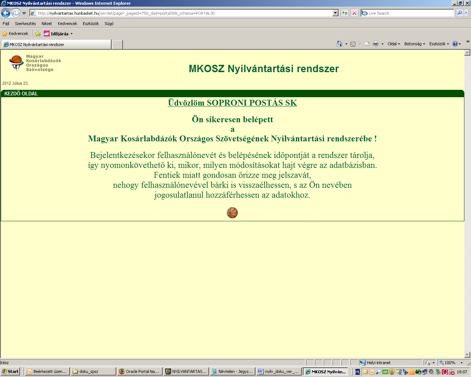Switch to nyilv_doku_ver_... Word taskbar window
Image resolution: width=471 pixels, height=377 pixels.
pyautogui.click(x=279, y=371)
